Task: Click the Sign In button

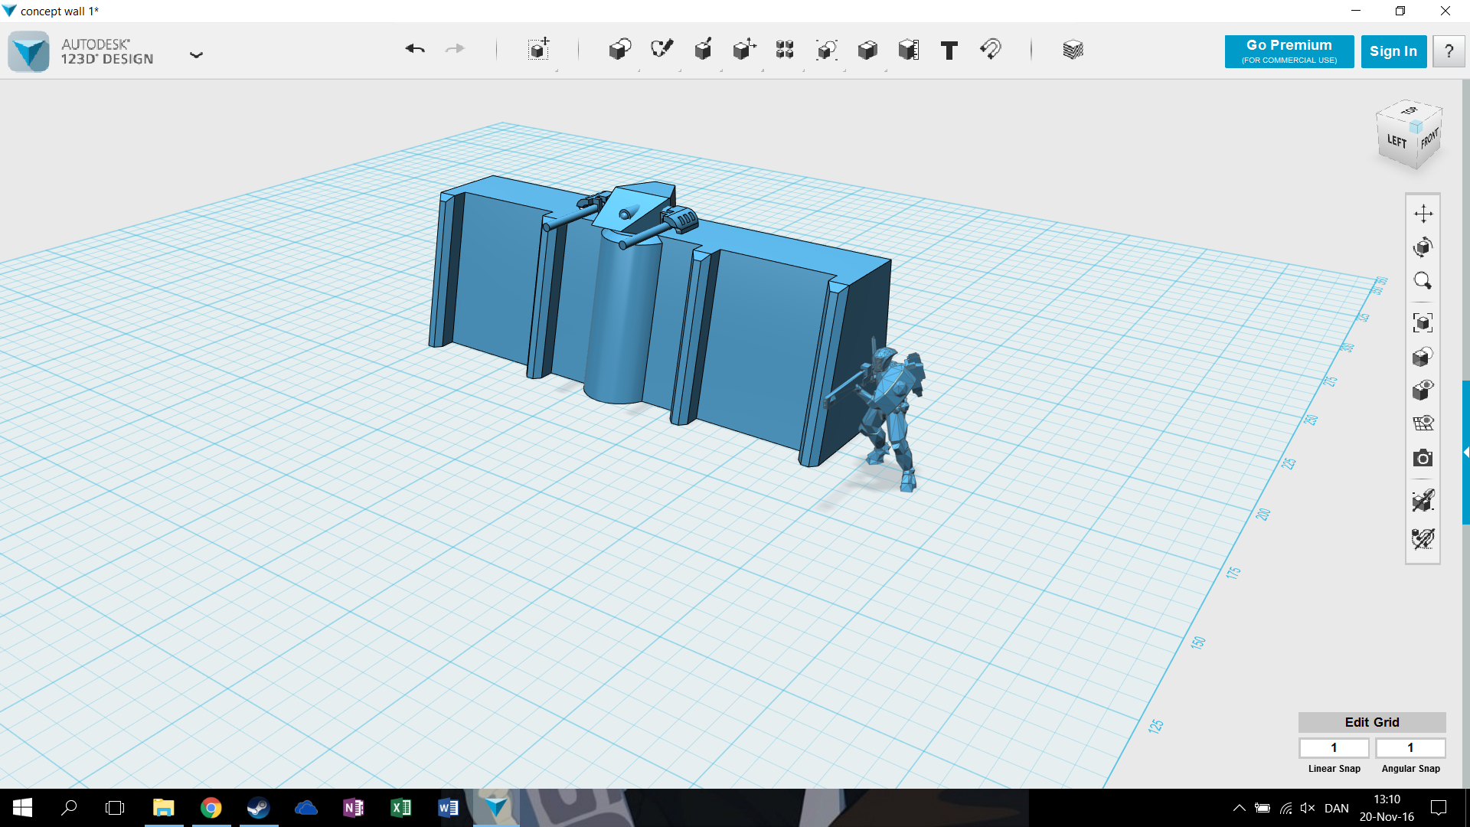Action: pyautogui.click(x=1393, y=51)
